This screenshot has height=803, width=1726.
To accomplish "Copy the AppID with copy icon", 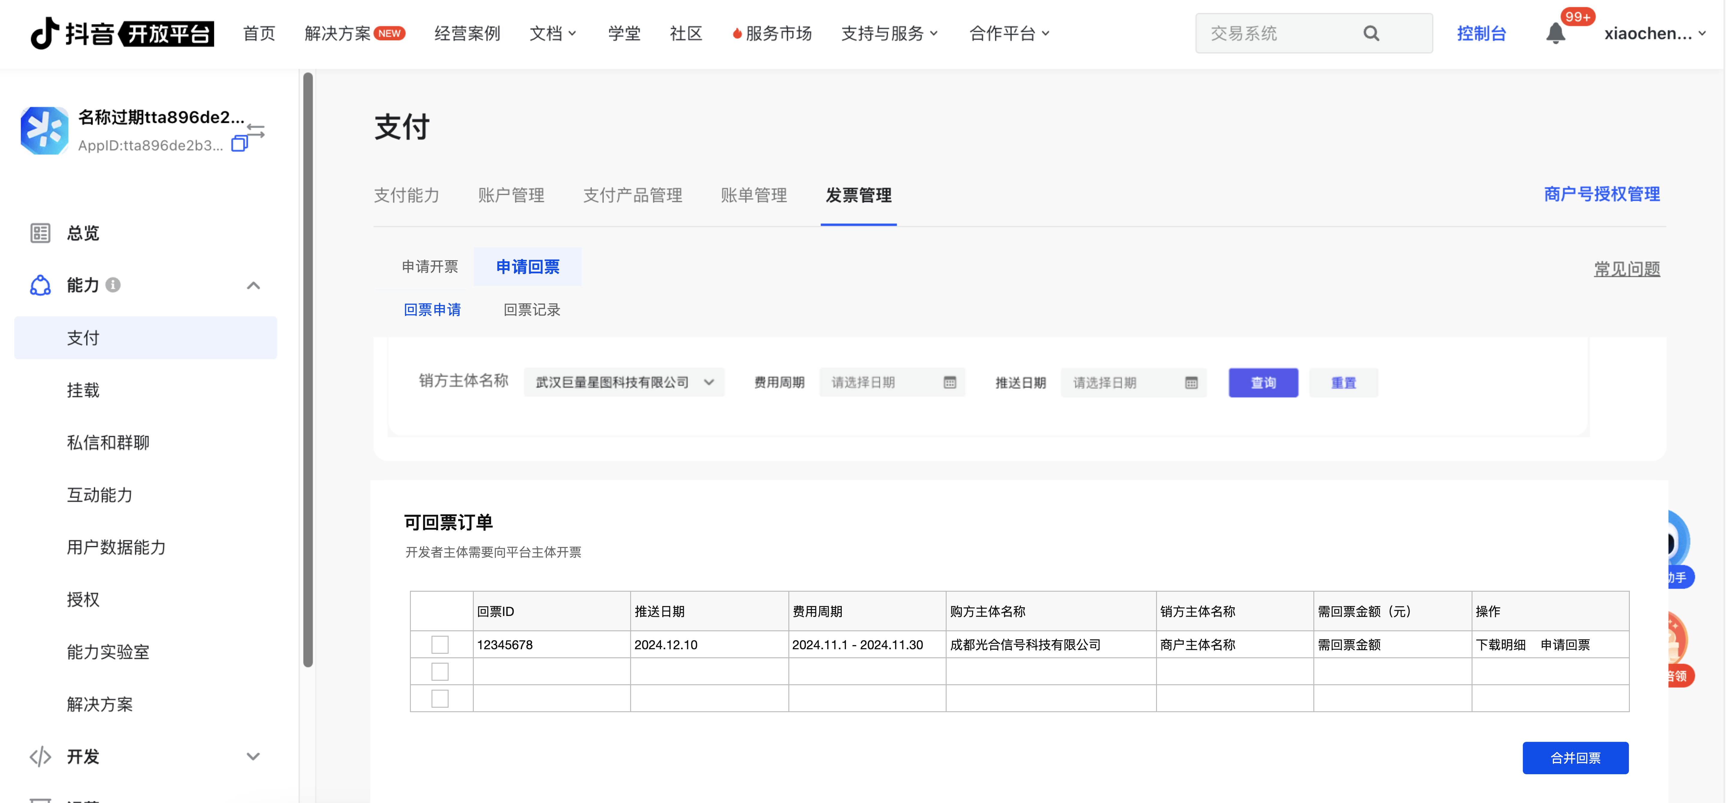I will pyautogui.click(x=239, y=144).
